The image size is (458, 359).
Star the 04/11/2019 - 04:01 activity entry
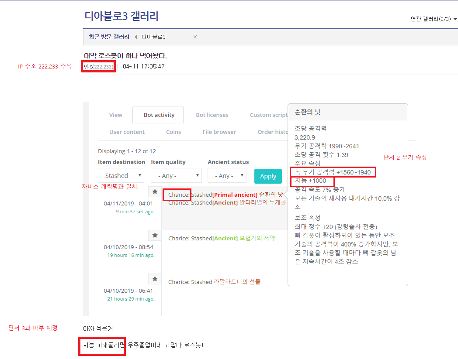155,191
